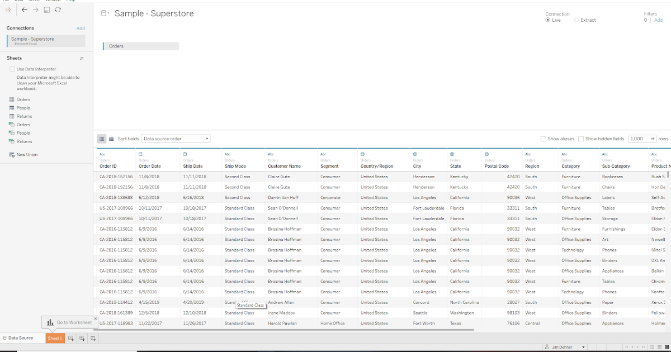Change Category Abc data type icon
Image resolution: width=671 pixels, height=352 pixels.
click(x=564, y=154)
